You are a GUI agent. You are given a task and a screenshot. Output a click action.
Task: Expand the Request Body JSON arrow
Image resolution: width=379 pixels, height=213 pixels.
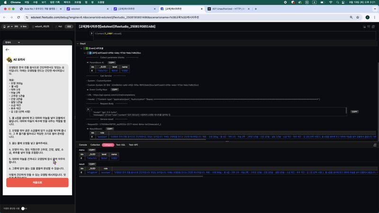point(88,109)
